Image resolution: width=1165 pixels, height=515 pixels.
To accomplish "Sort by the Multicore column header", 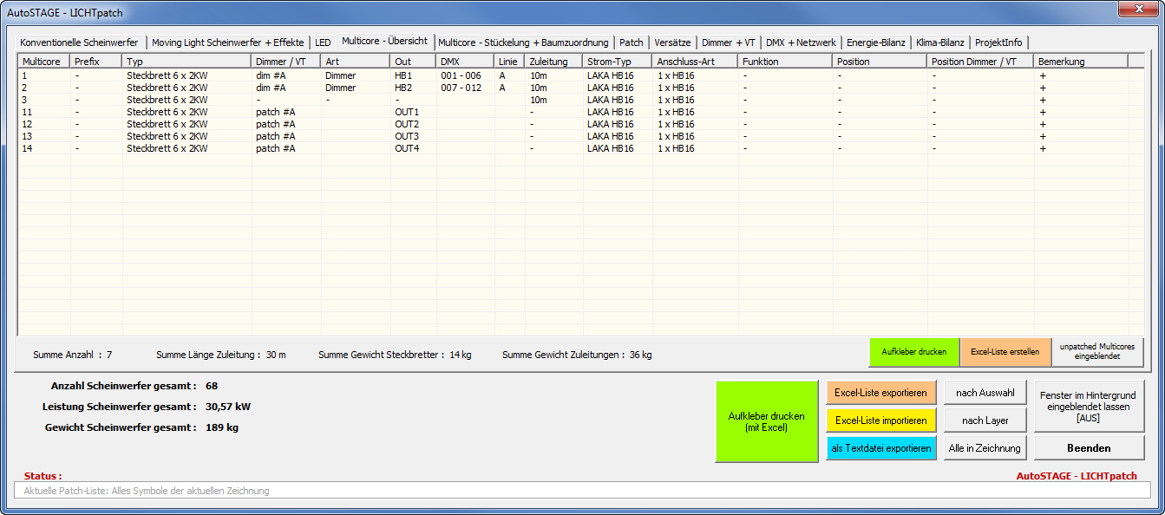I will pyautogui.click(x=43, y=62).
